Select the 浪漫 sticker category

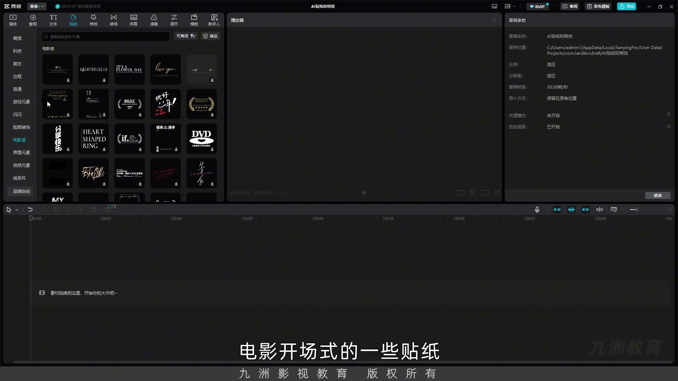pos(17,89)
